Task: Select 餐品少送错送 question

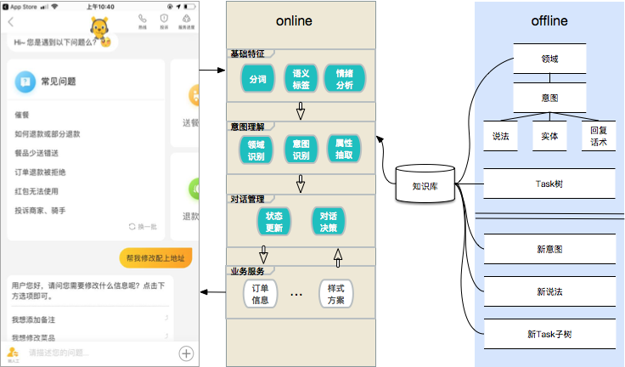Action: click(37, 153)
